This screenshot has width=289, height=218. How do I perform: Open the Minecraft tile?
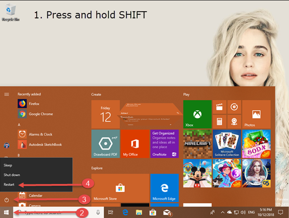198,144
